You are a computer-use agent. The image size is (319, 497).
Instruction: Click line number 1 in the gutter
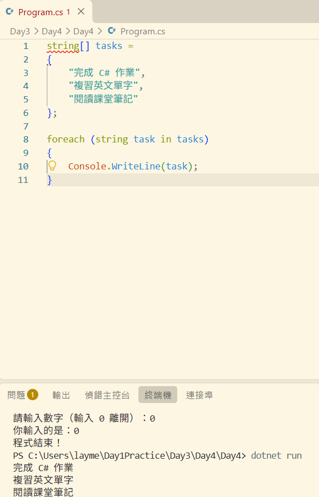click(x=26, y=46)
